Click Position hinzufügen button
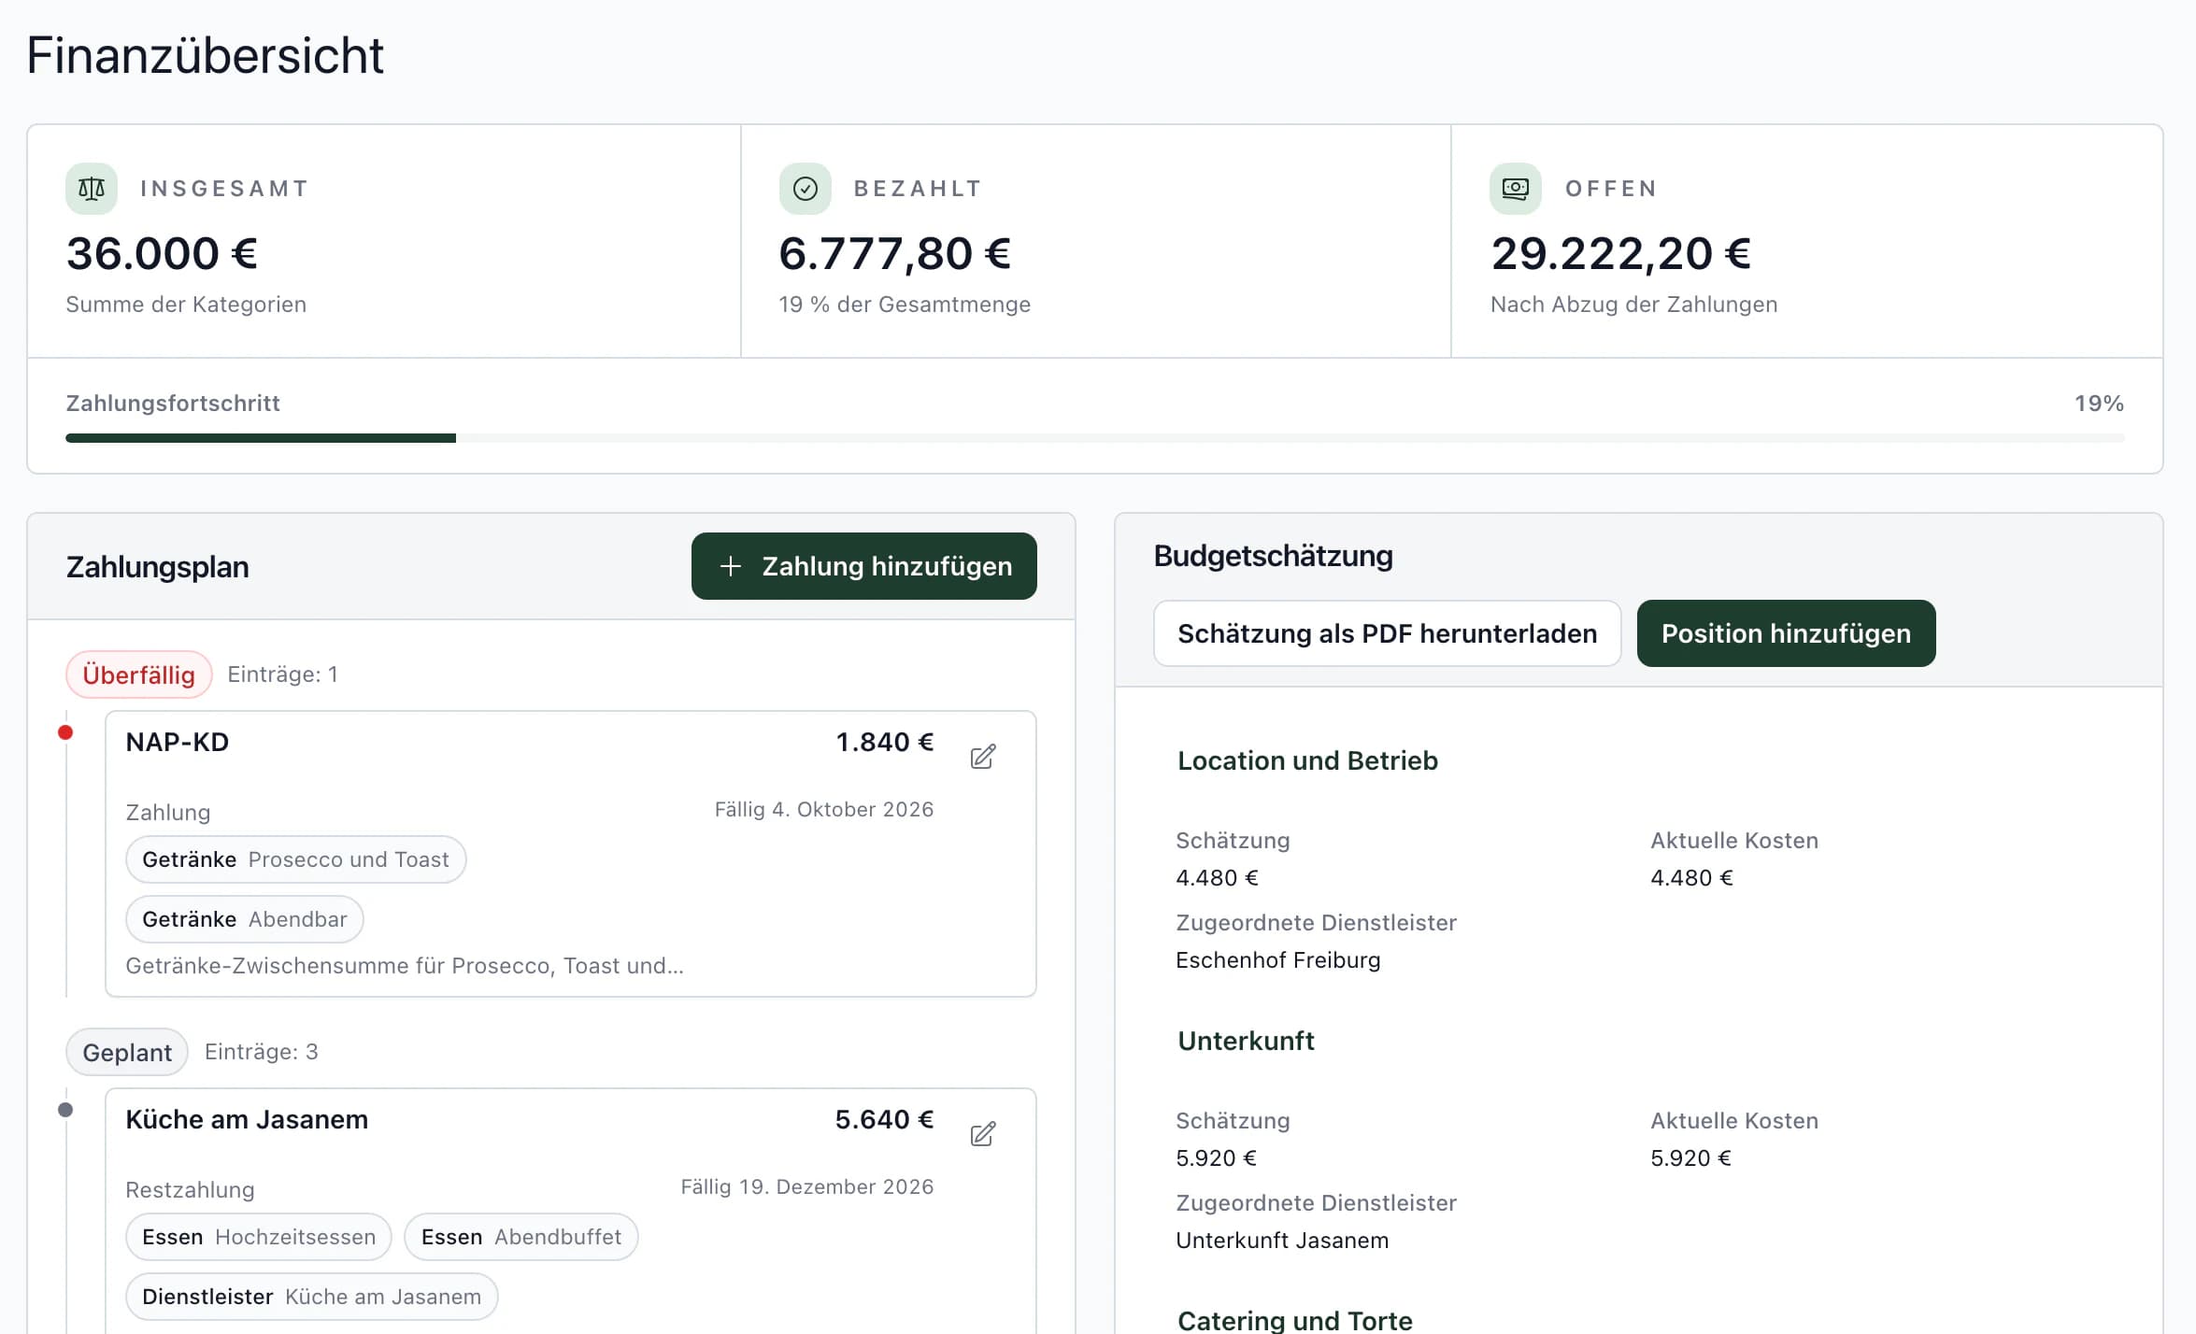The image size is (2196, 1334). tap(1786, 633)
